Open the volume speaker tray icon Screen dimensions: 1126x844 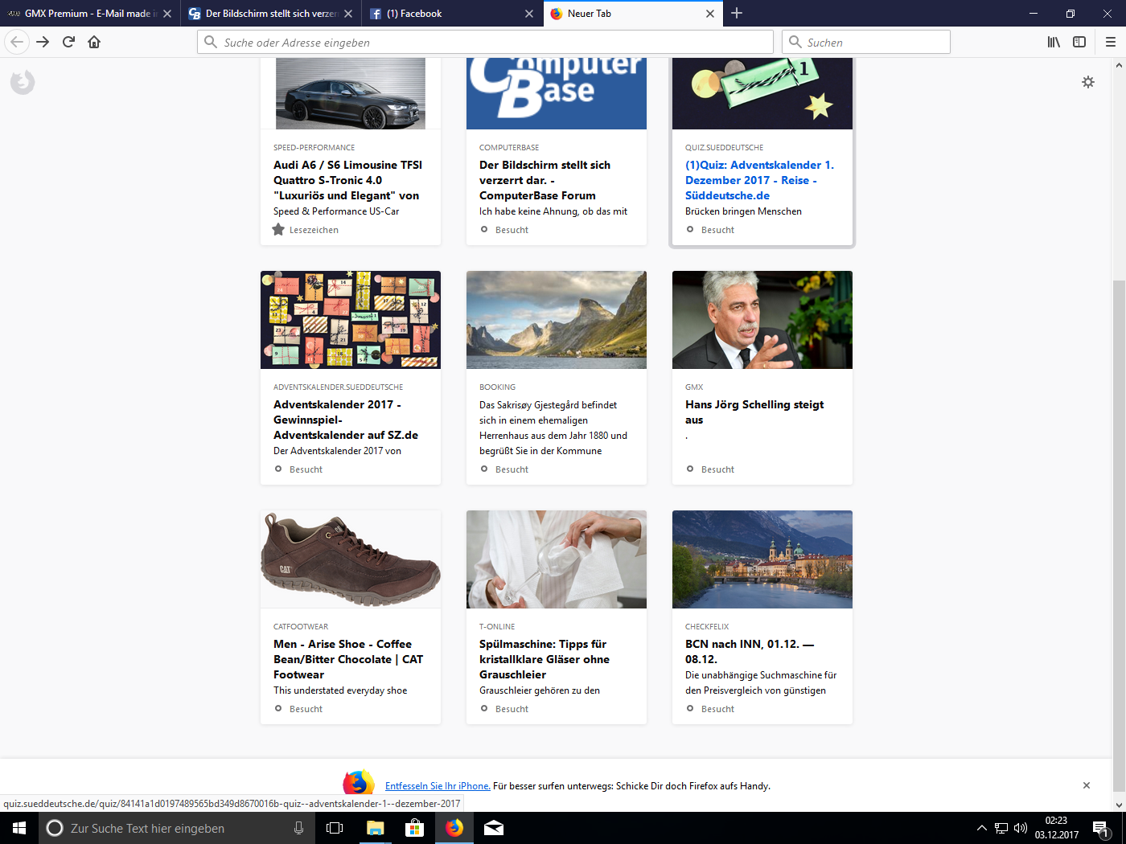tap(1021, 828)
